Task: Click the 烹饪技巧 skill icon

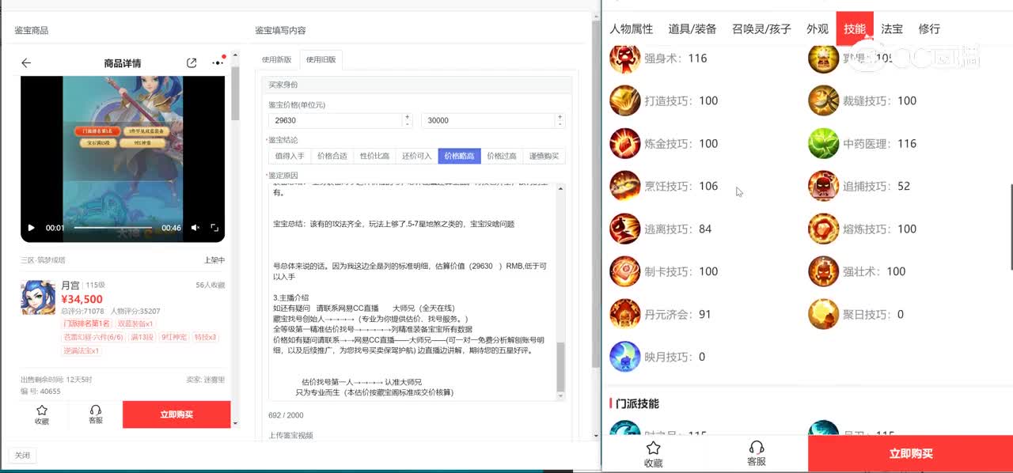Action: point(625,187)
